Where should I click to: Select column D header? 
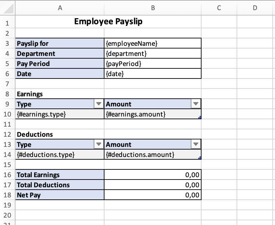click(255, 8)
